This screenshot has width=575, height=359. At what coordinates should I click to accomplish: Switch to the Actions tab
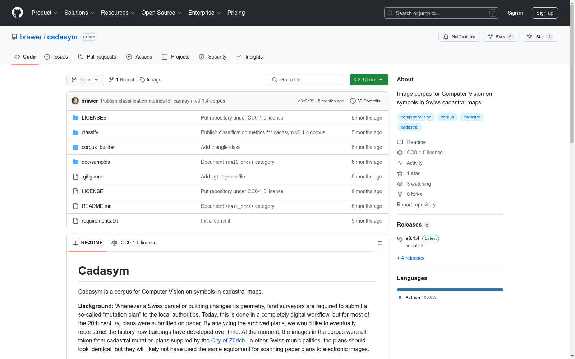point(139,57)
